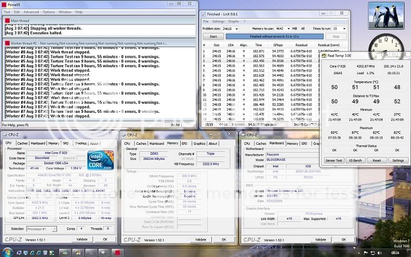Open the volume icon in system tray

click(x=379, y=253)
